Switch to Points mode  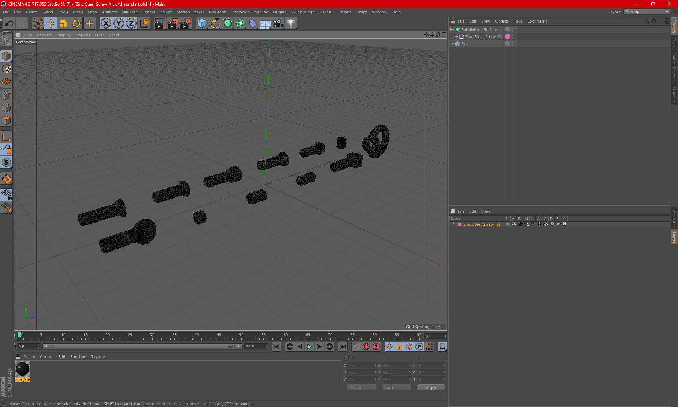(6, 95)
